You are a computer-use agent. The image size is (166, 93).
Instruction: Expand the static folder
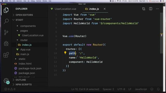coord(22,59)
